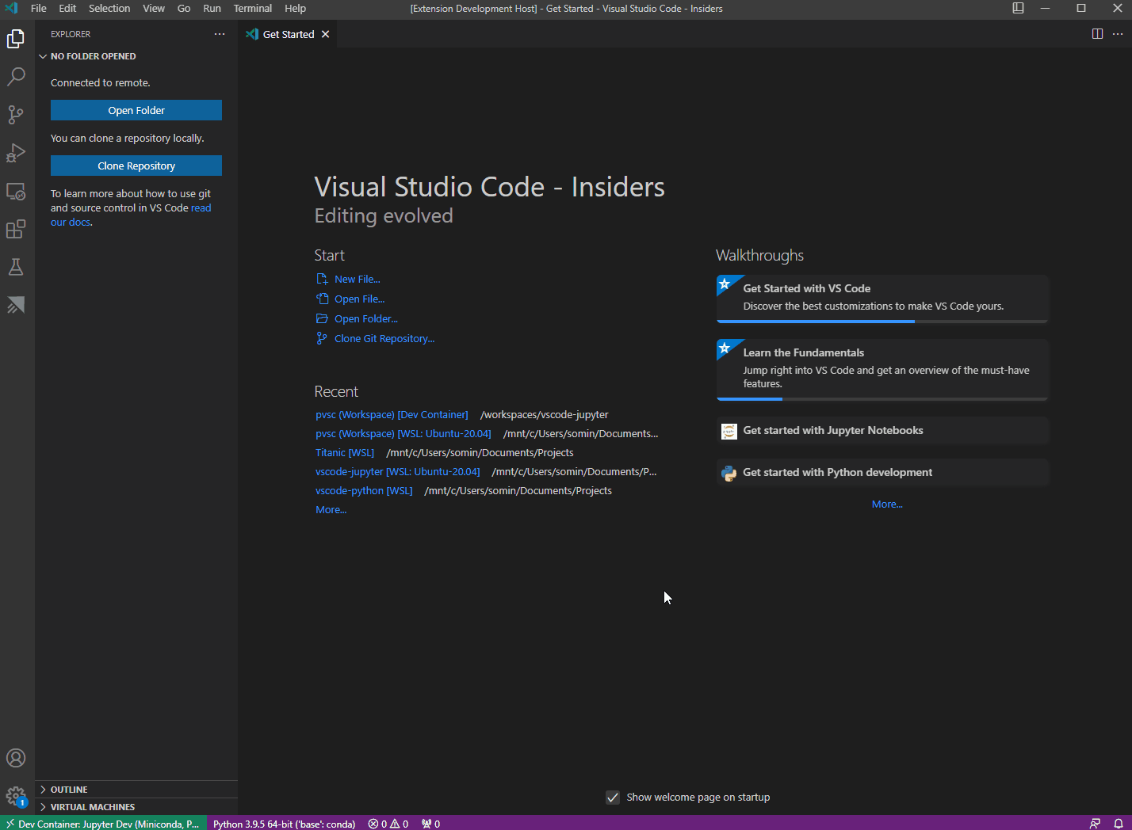The width and height of the screenshot is (1132, 830).
Task: Open the Testing view
Action: click(16, 267)
